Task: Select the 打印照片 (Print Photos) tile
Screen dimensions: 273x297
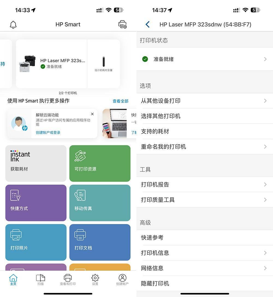Action: [36, 242]
